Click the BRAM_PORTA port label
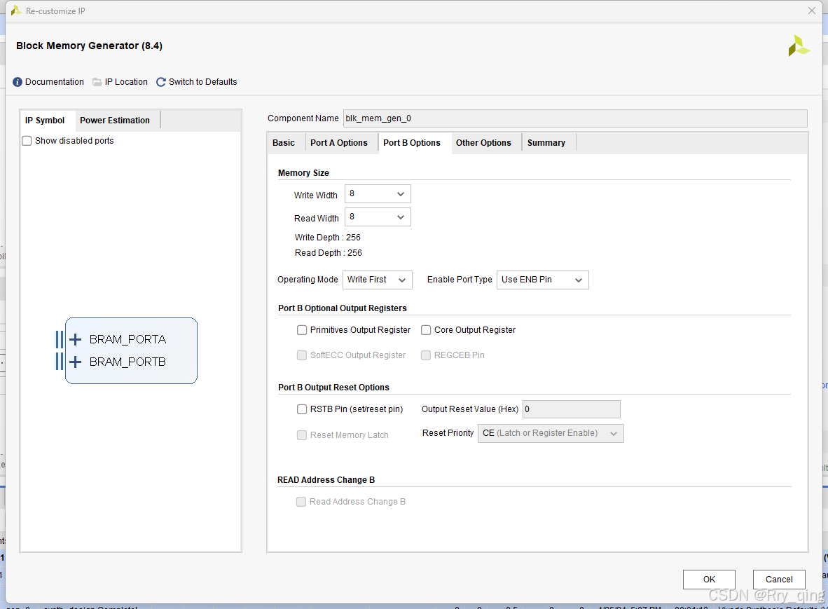 click(x=127, y=339)
